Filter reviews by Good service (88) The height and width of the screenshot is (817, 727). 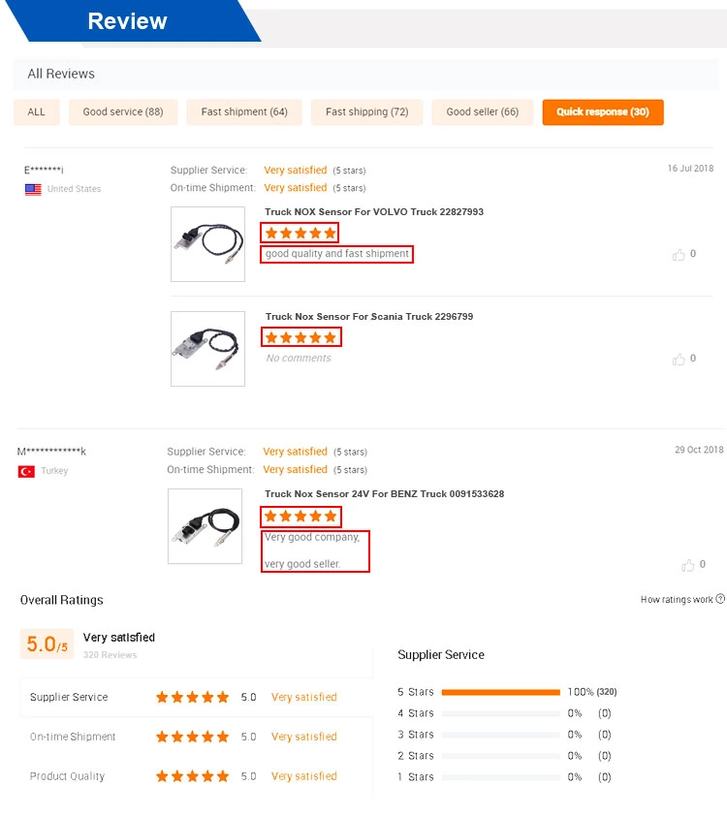click(123, 112)
